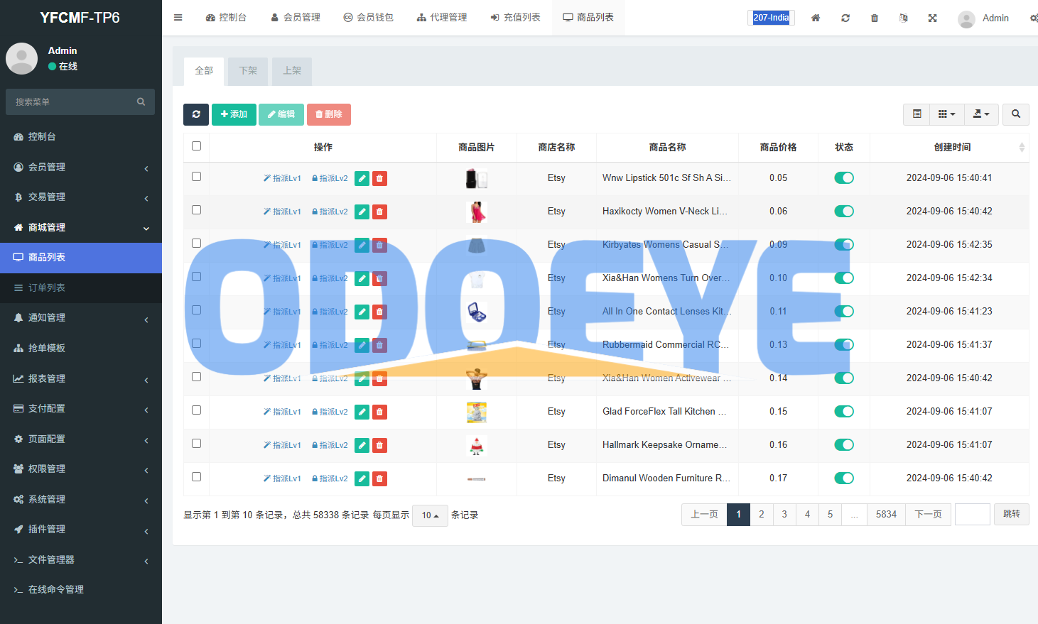Screen dimensions: 1038x624
Task: Toggle status switch for Wnw Lipstick product
Action: [843, 178]
